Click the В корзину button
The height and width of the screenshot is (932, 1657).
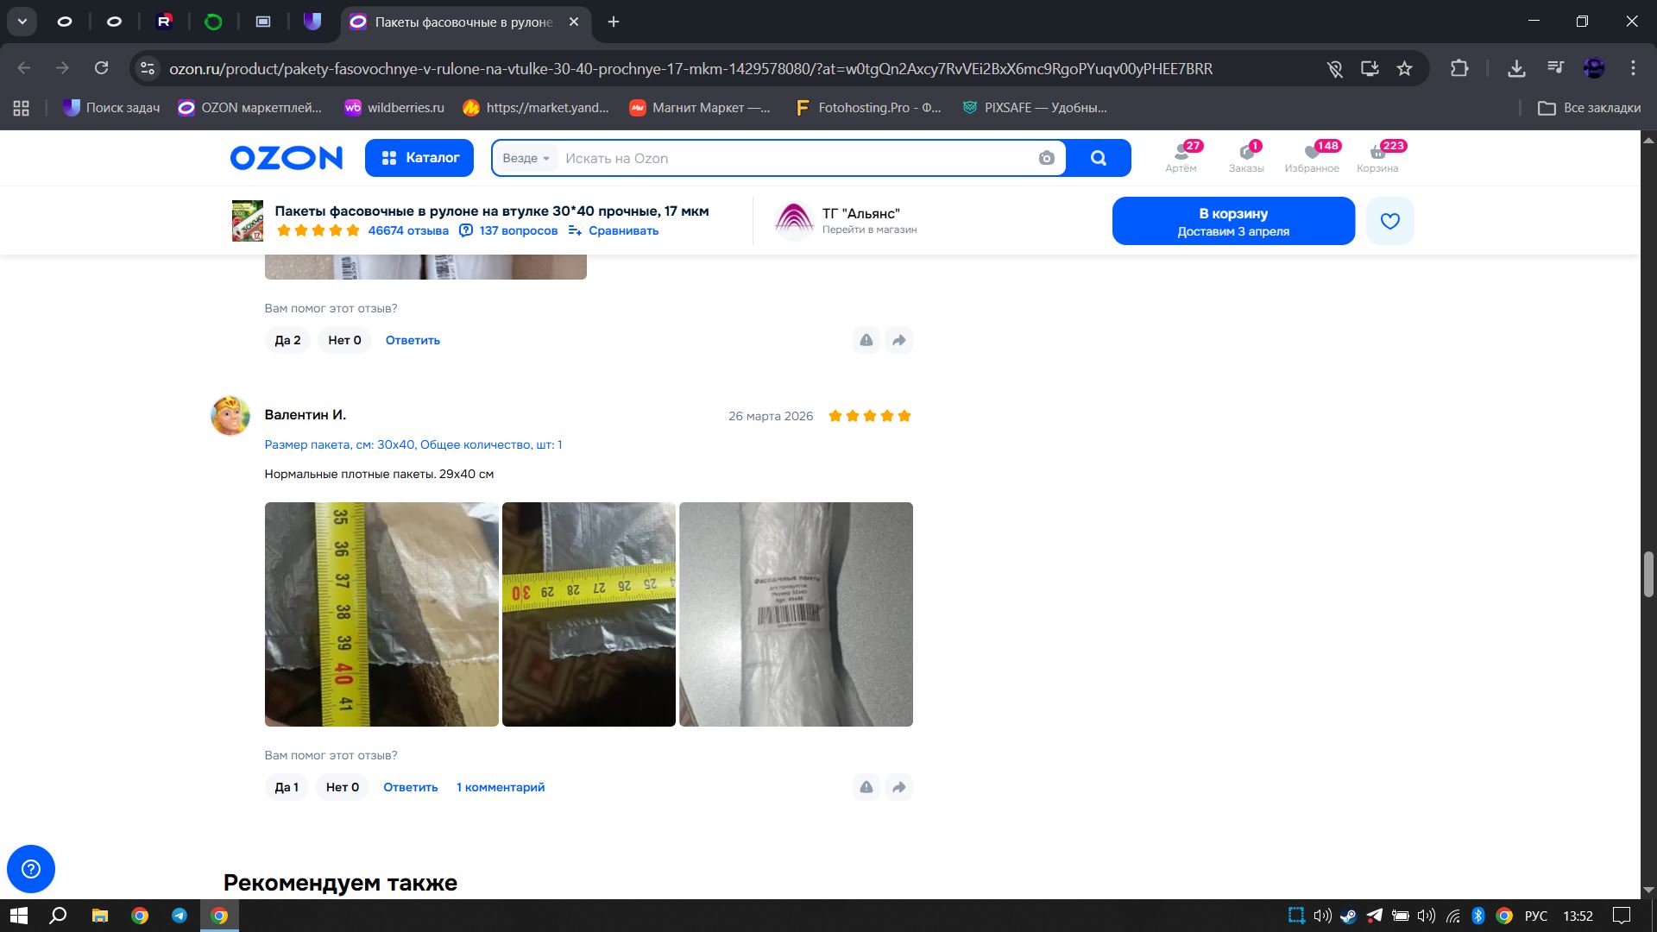click(x=1232, y=221)
